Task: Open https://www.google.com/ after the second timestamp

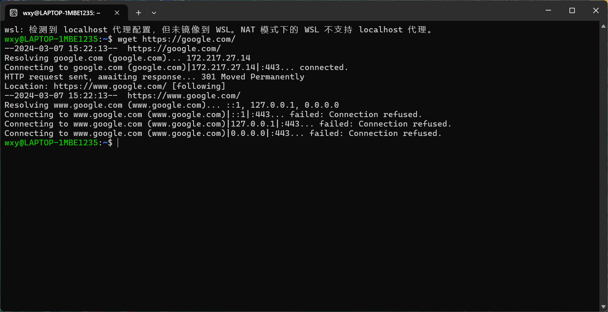Action: tap(184, 96)
